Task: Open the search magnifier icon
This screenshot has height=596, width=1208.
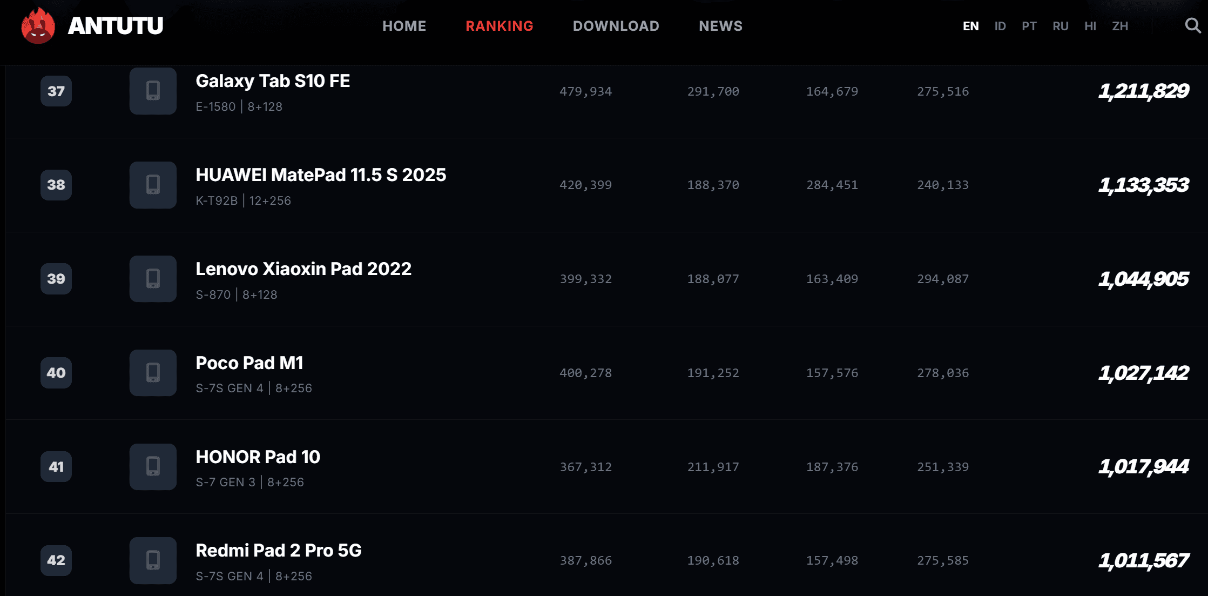Action: (x=1192, y=25)
